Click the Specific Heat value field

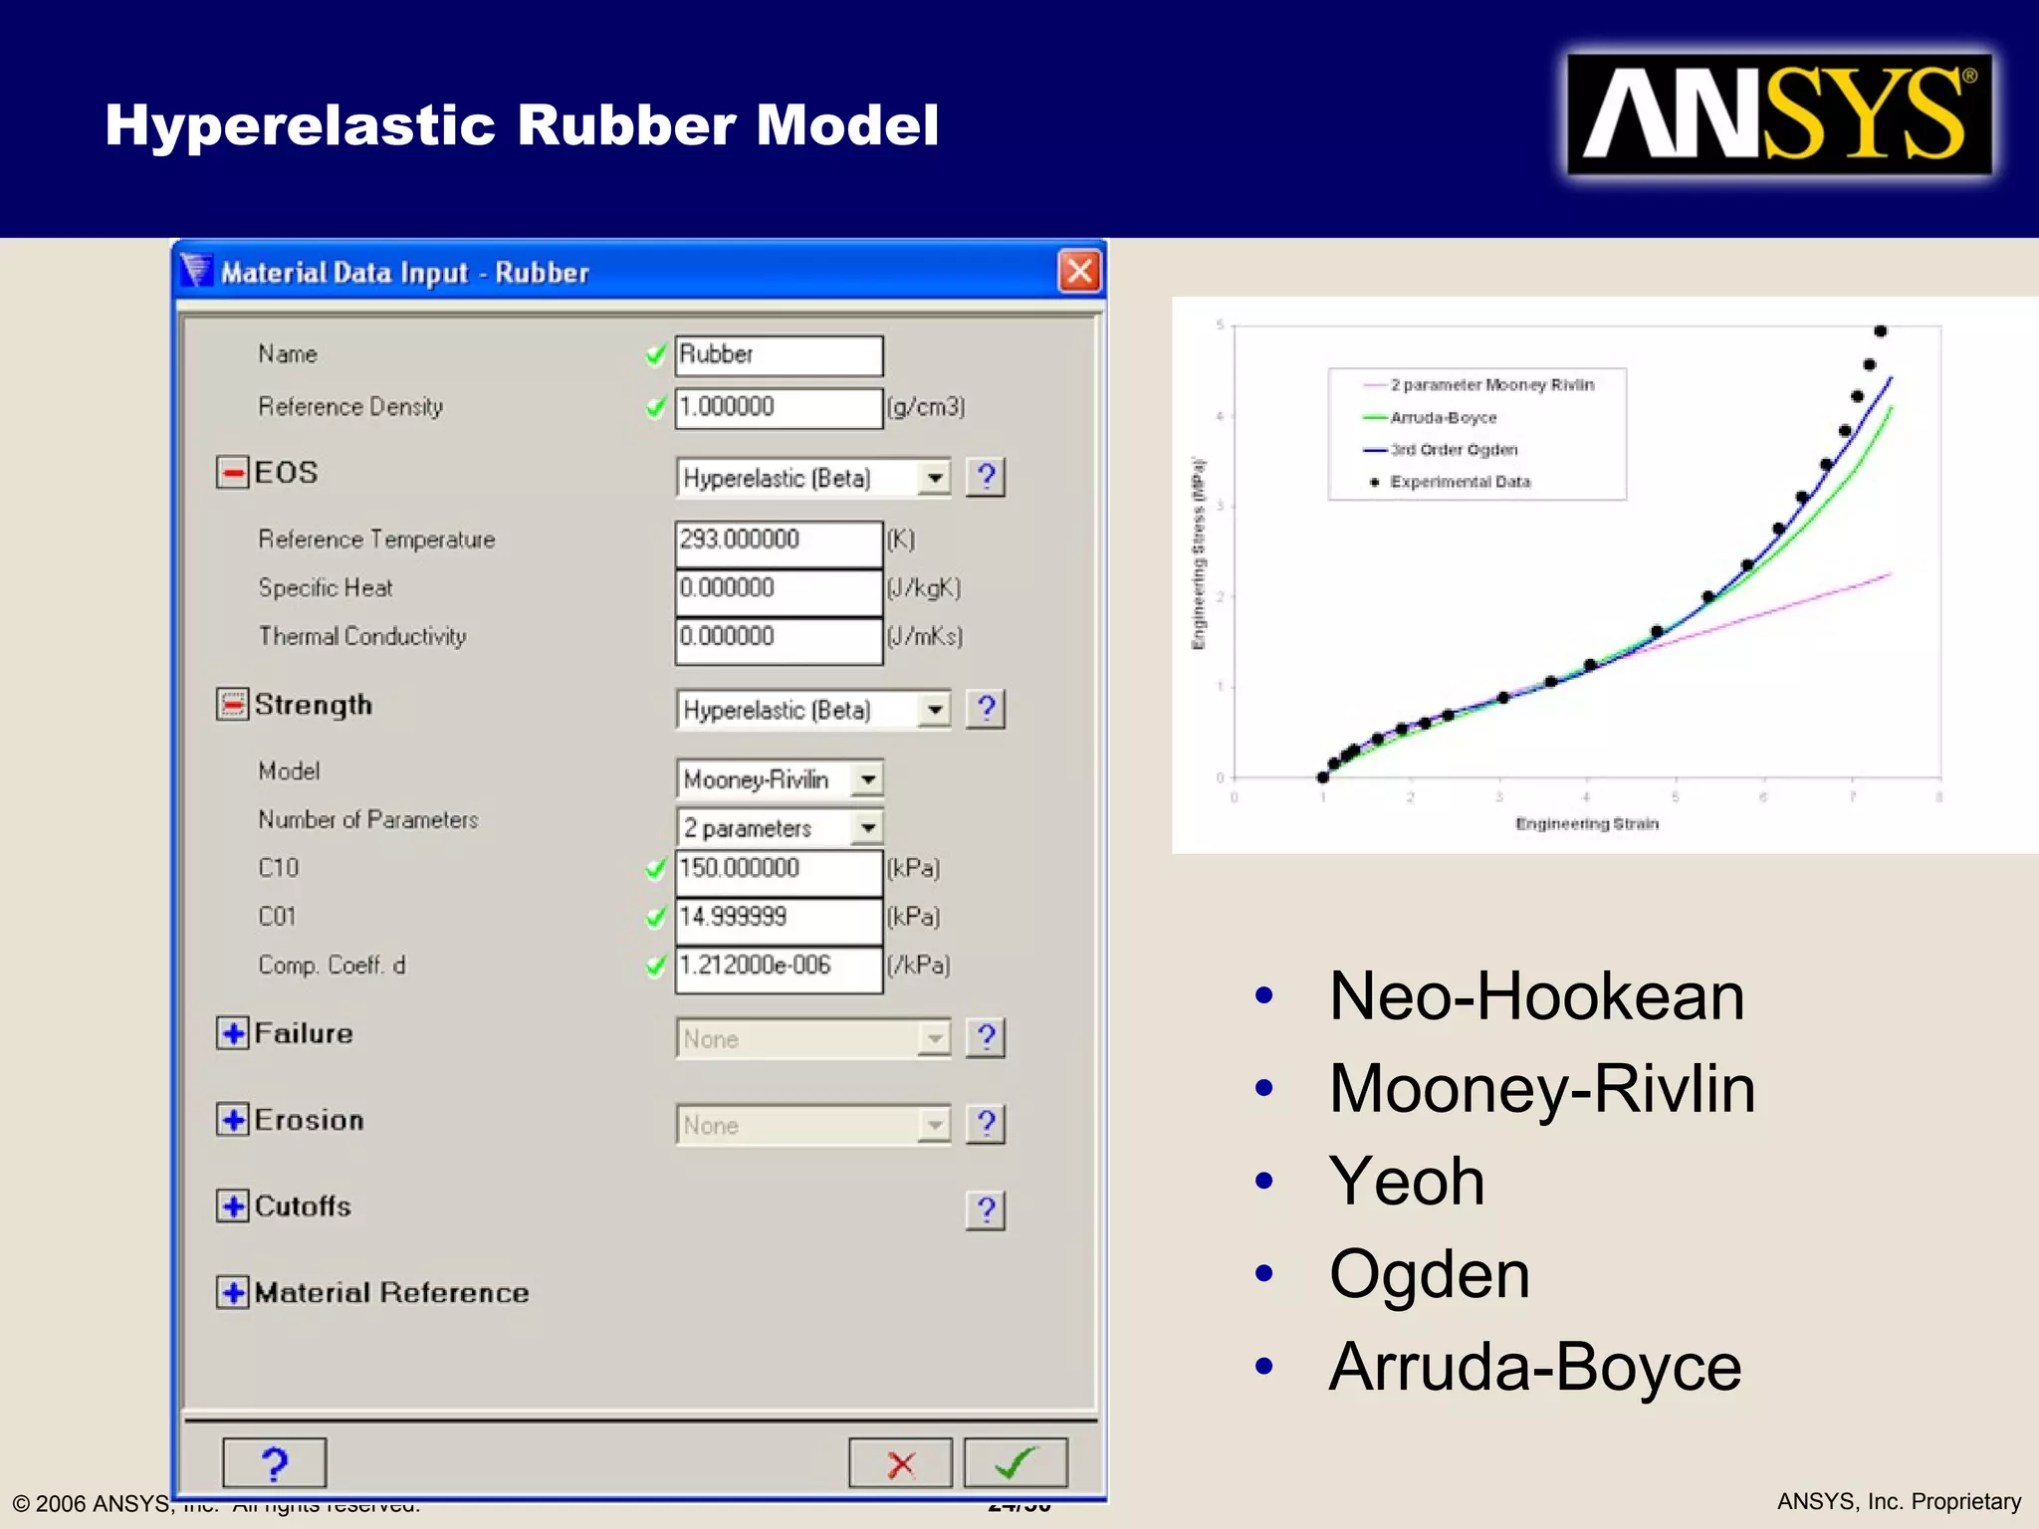point(779,592)
